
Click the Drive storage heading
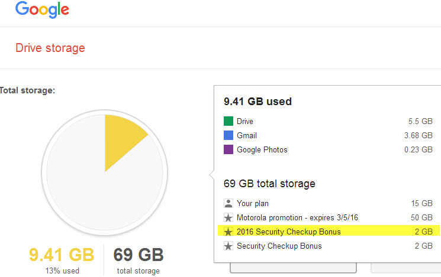(50, 48)
